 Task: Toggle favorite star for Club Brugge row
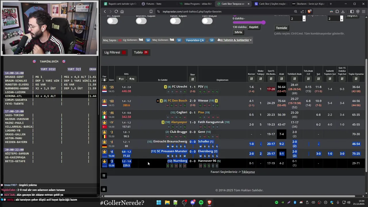(104, 132)
